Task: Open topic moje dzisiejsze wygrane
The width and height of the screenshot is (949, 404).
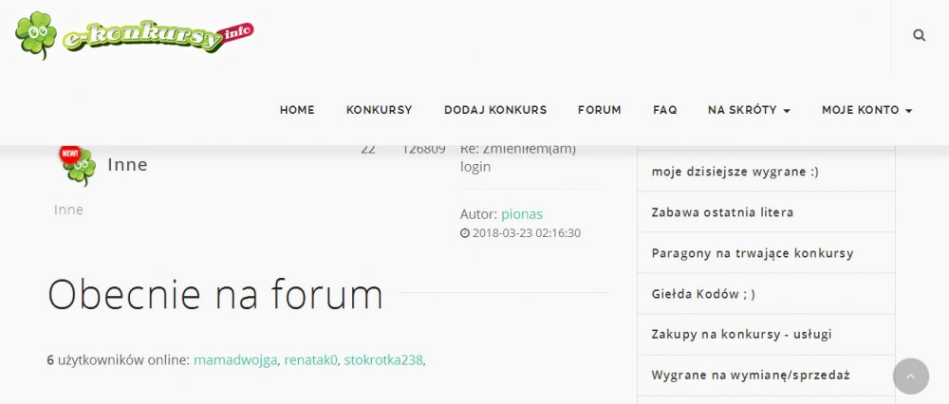Action: (x=735, y=172)
